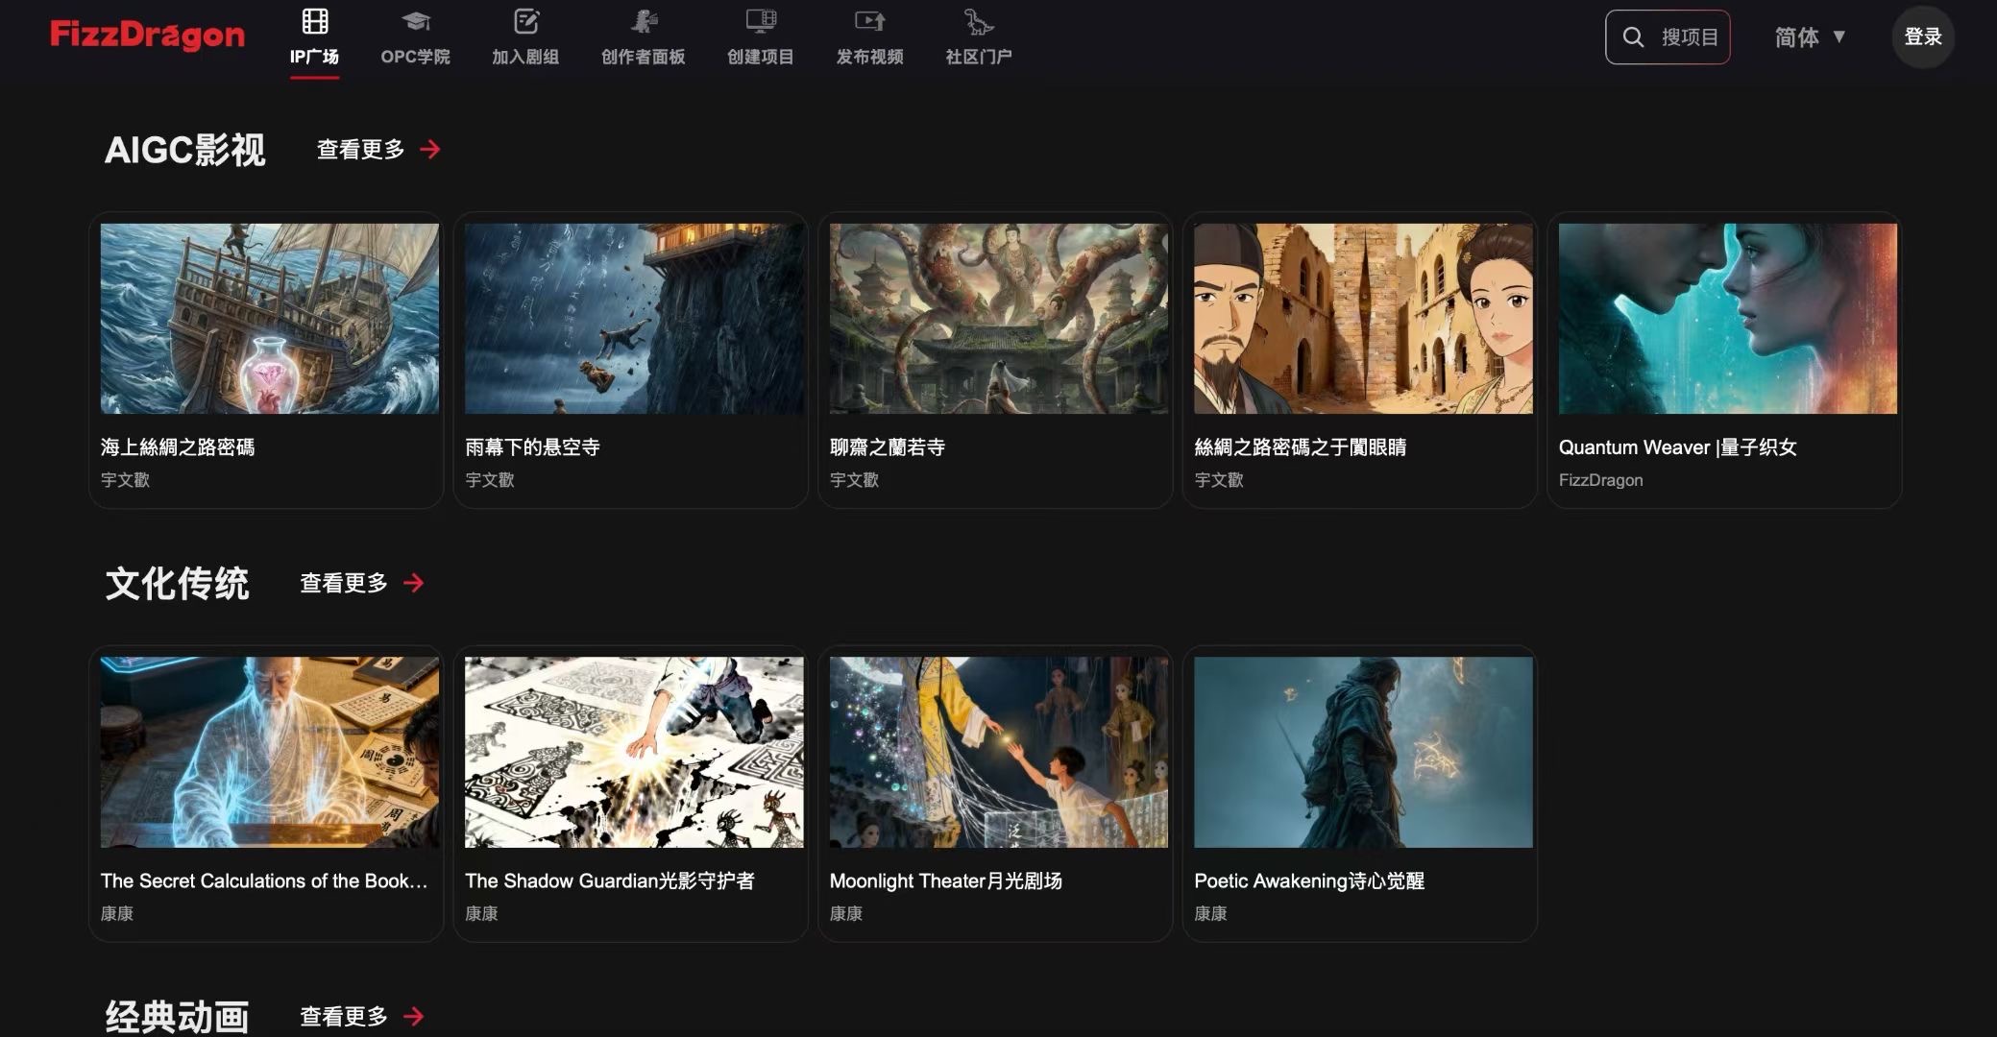Click the 发布视频 video upload icon
This screenshot has height=1037, width=1997.
point(869,21)
